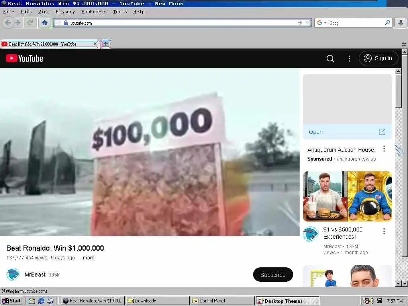
Task: Open the File menu
Action: (9, 12)
